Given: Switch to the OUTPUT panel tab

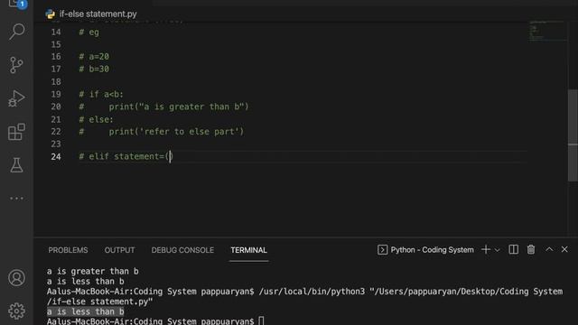Looking at the screenshot, I should pos(119,250).
